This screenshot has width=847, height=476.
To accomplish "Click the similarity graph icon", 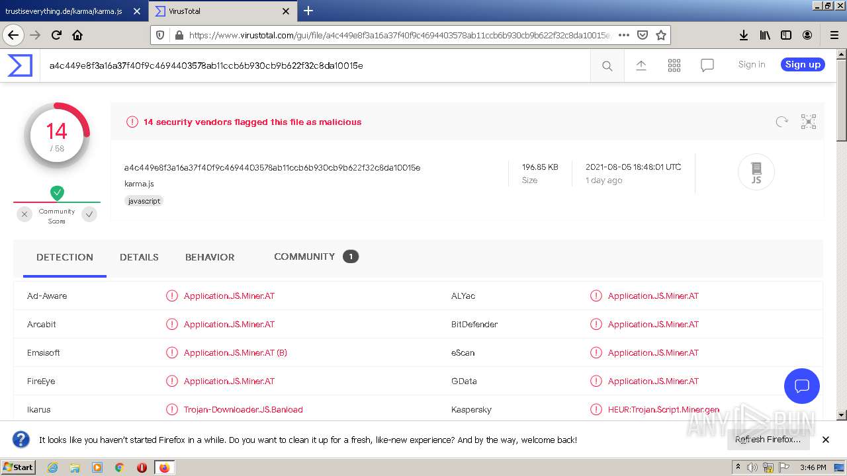I will (x=809, y=122).
